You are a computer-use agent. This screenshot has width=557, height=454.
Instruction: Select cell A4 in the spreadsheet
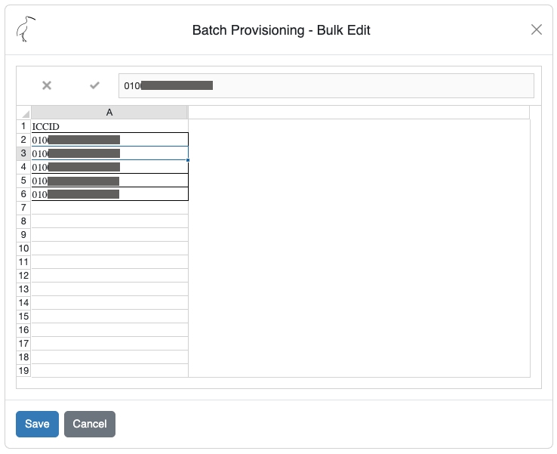[109, 167]
